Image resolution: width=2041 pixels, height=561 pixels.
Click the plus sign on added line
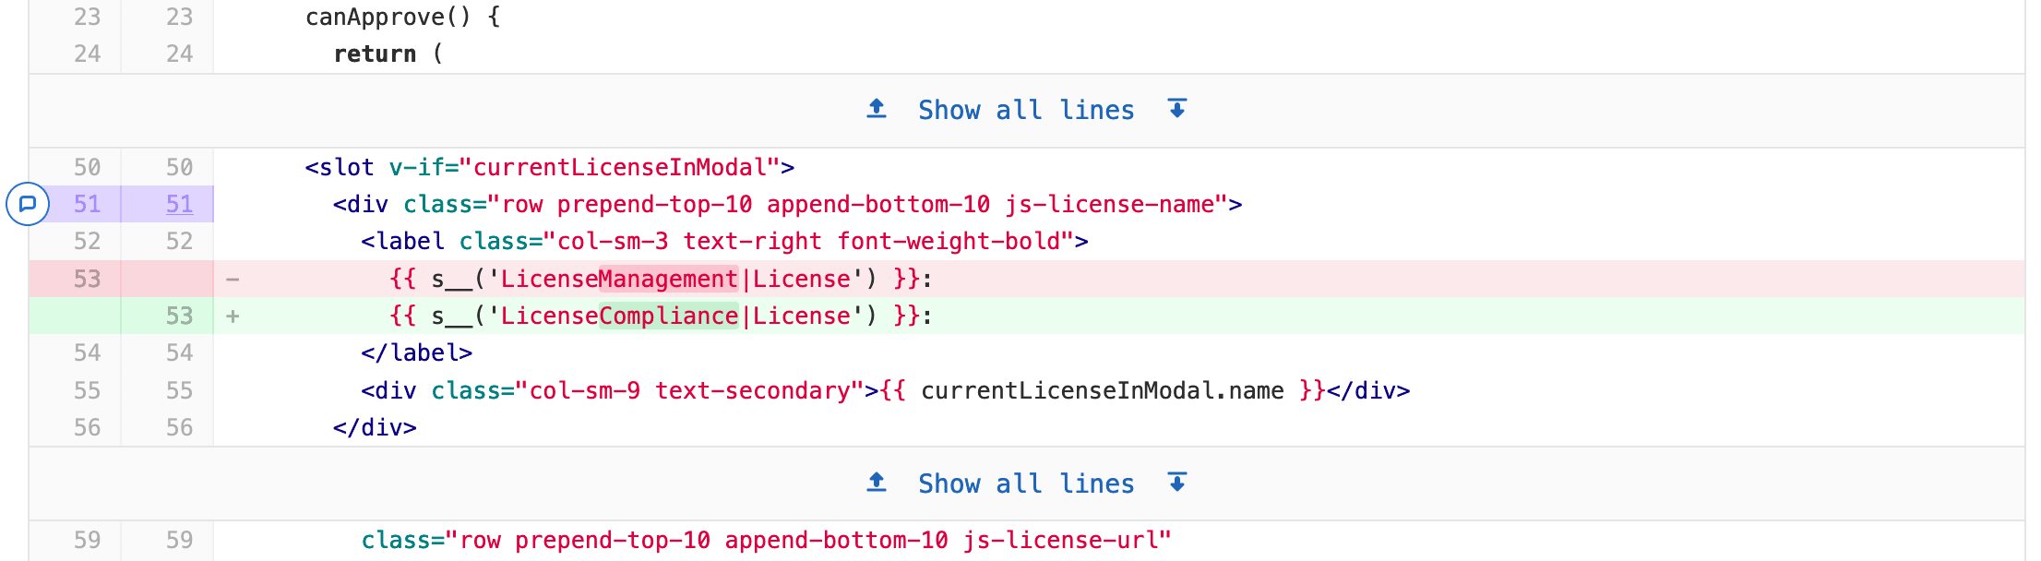(x=233, y=316)
